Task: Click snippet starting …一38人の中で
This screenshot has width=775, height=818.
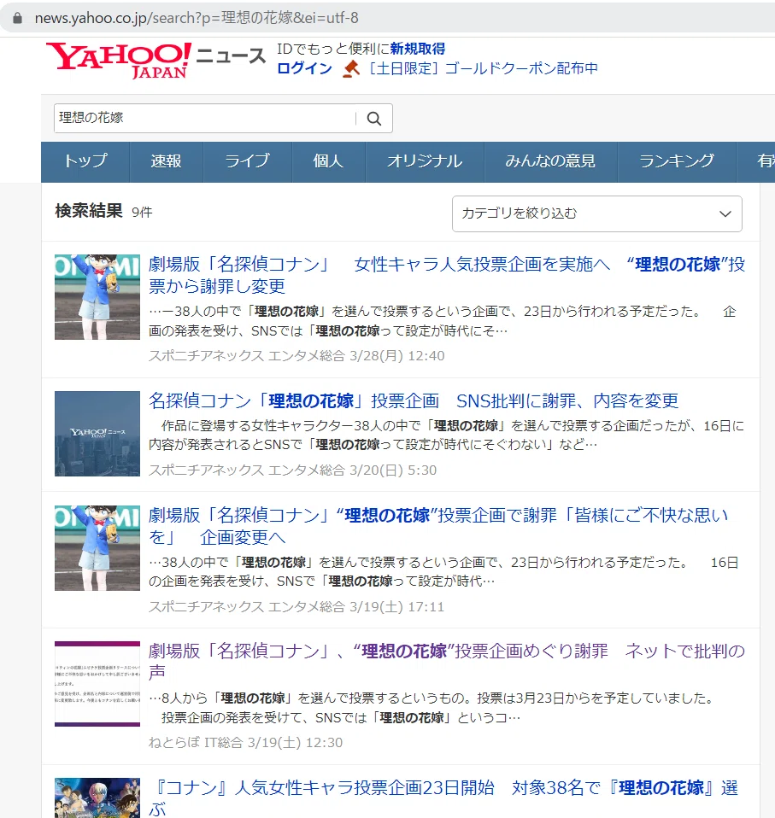Action: (443, 321)
